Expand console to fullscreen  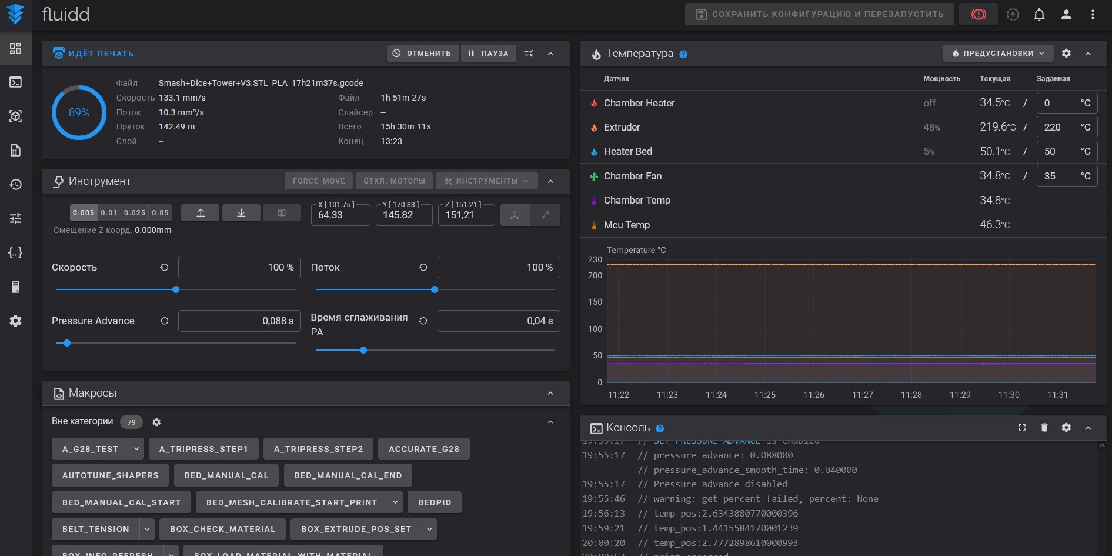(1022, 428)
